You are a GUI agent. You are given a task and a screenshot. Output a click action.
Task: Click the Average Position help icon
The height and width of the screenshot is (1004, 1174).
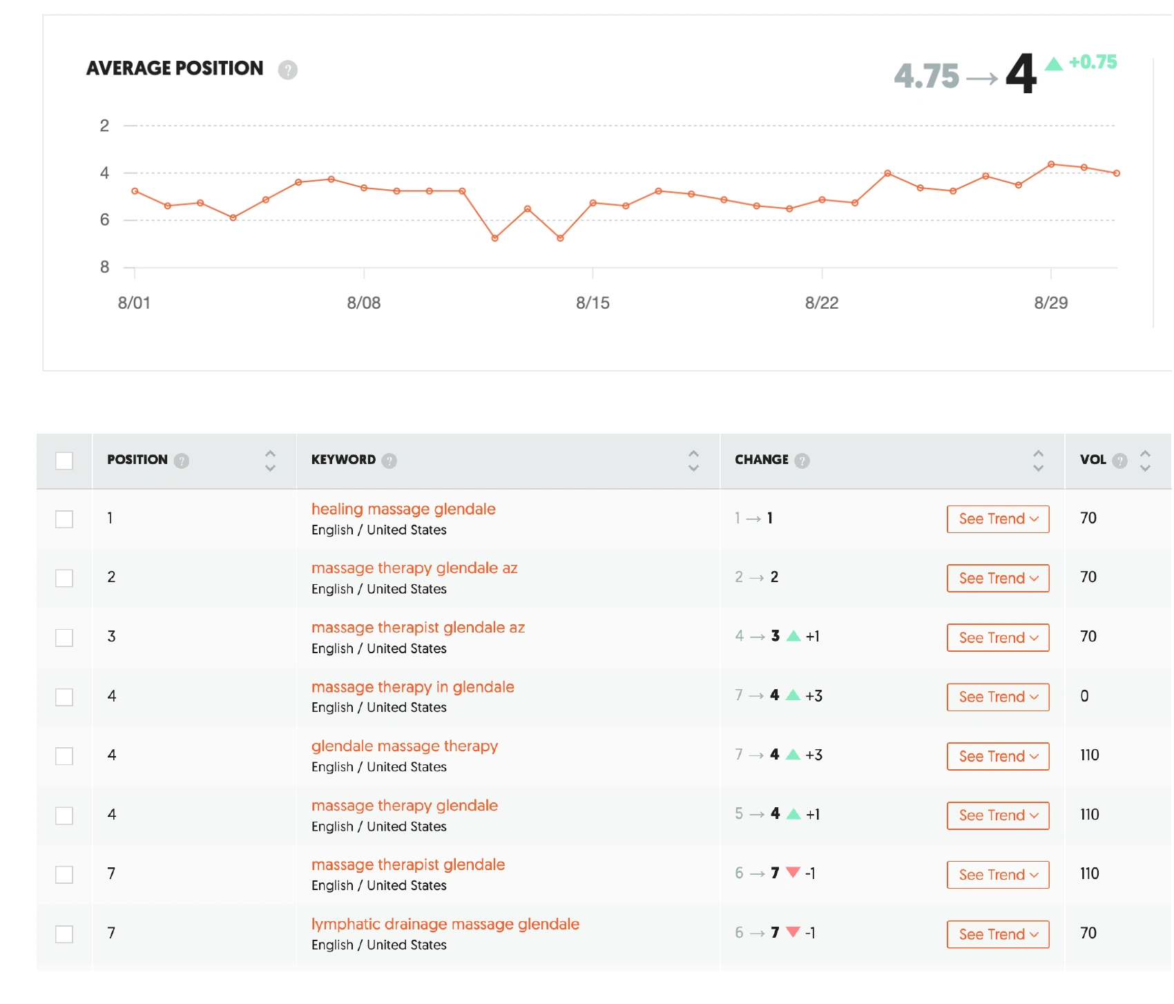pos(287,70)
